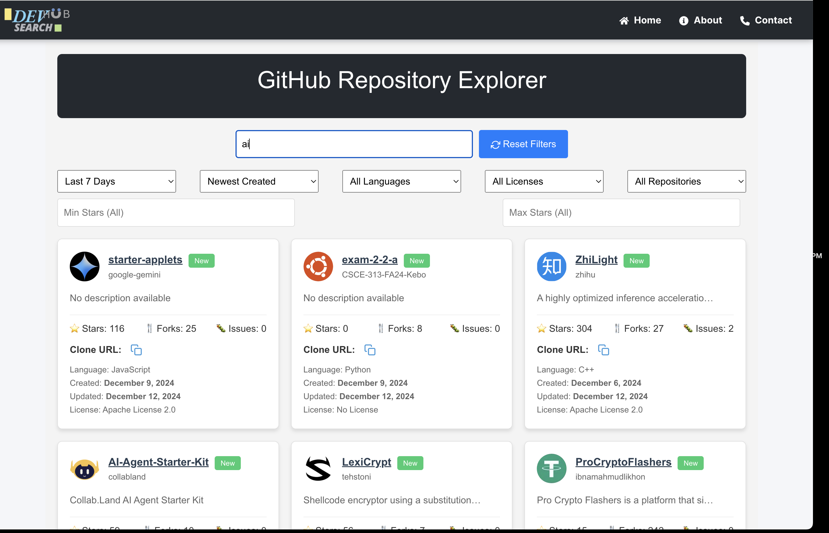Expand the All Languages dropdown
Screen dimensions: 829x533
[401, 181]
